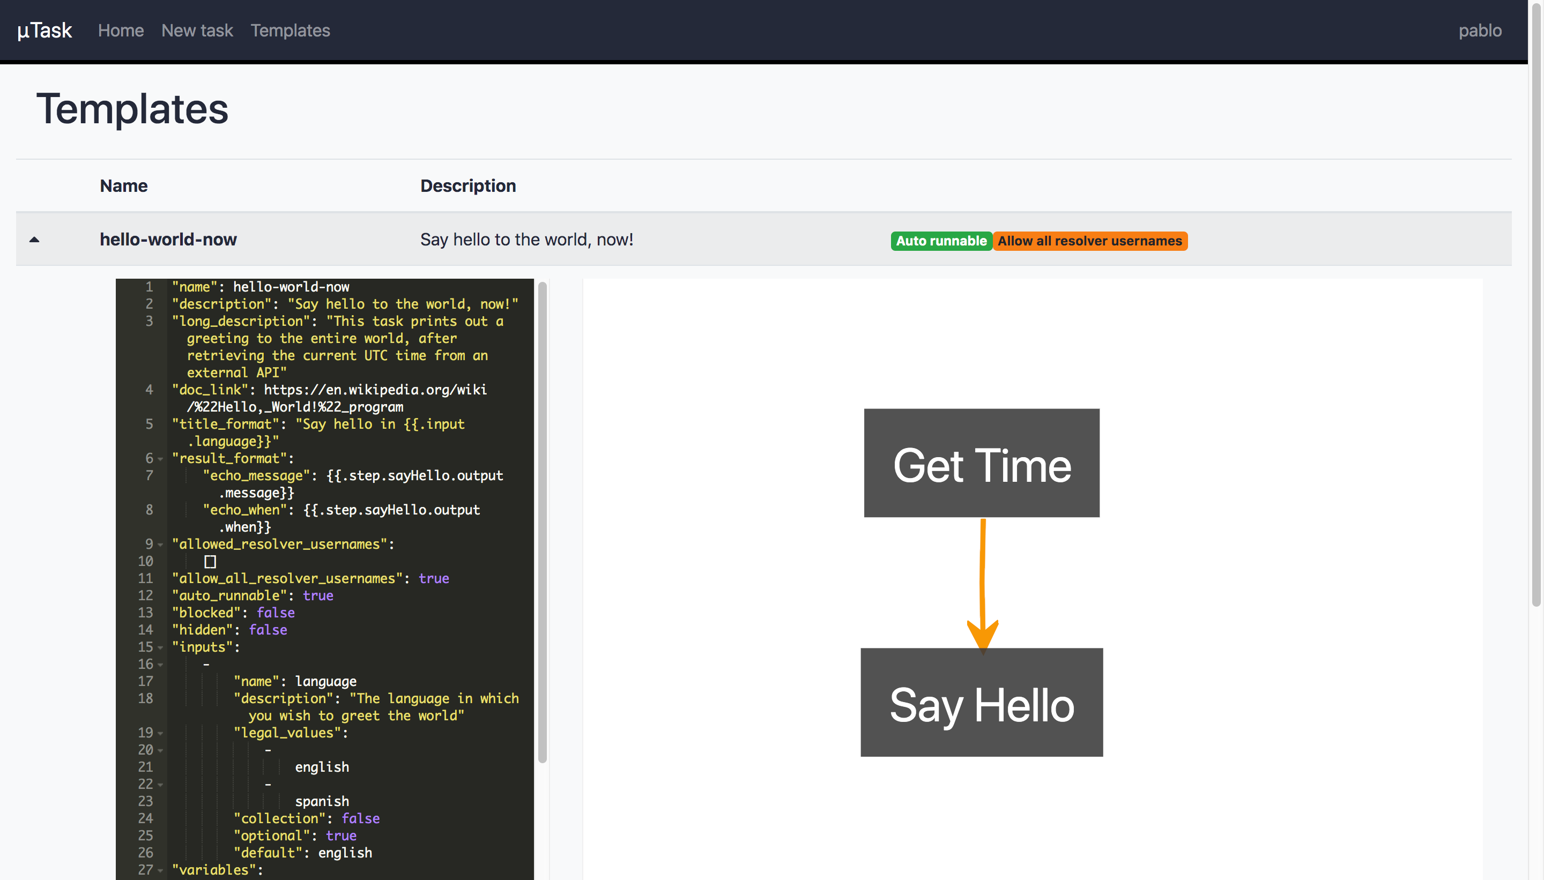Click the "optional": true line
This screenshot has height=880, width=1544.
(x=295, y=836)
